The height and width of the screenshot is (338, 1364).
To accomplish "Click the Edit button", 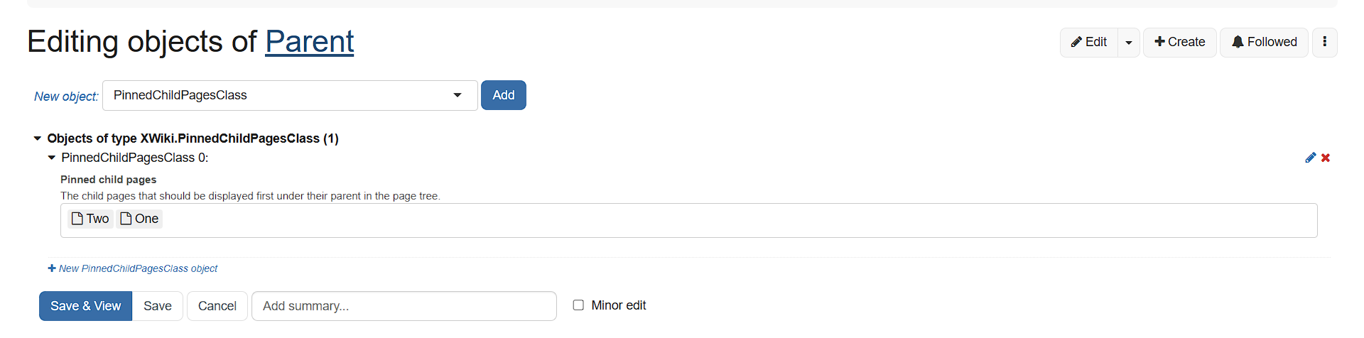I will 1089,42.
